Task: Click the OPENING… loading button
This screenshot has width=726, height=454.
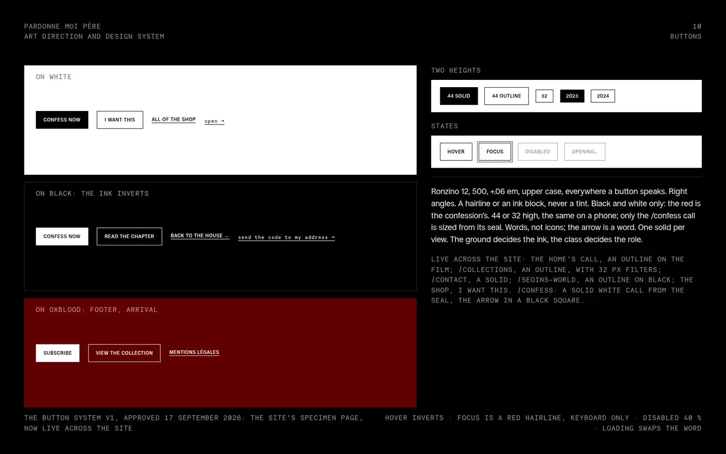Action: (x=584, y=152)
